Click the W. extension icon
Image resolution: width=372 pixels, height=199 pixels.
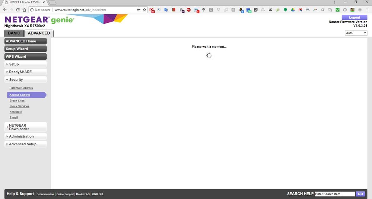pyautogui.click(x=308, y=10)
